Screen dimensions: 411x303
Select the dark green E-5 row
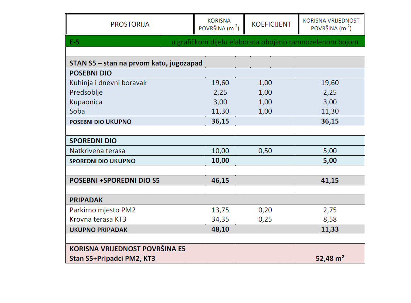(x=215, y=42)
